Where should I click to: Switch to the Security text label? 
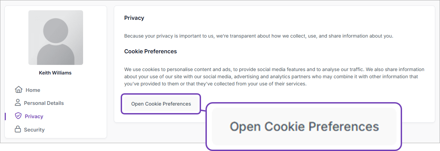tap(34, 130)
